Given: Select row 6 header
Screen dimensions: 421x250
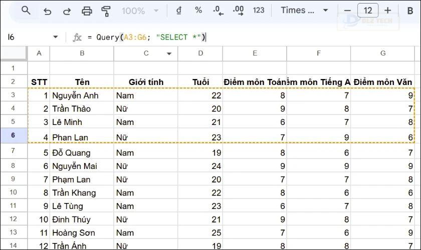Looking at the screenshot, I should (13, 135).
